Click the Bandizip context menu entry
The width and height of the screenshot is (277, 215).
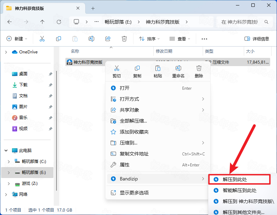[x=158, y=179]
